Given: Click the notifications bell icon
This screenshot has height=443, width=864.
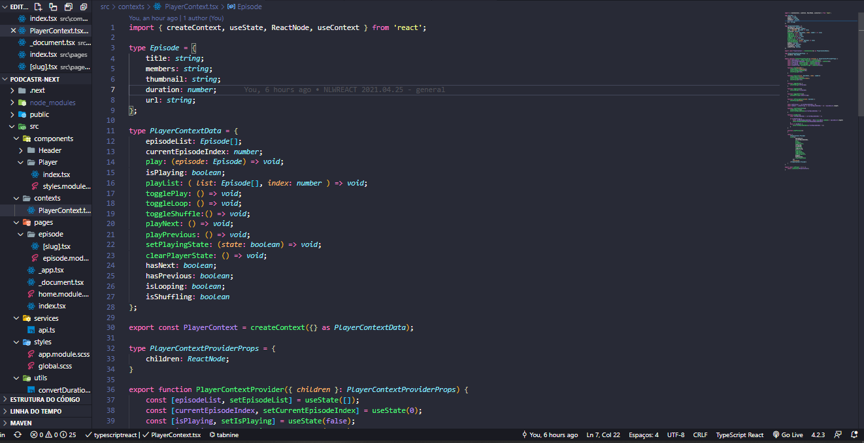Looking at the screenshot, I should tap(854, 435).
